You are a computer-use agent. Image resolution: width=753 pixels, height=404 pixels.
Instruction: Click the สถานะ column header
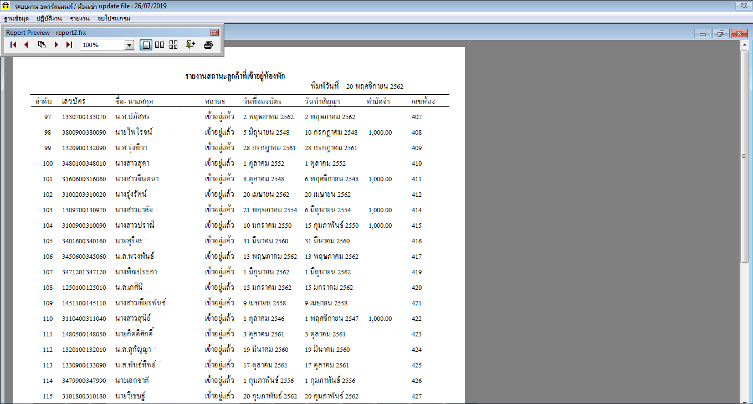tap(215, 101)
